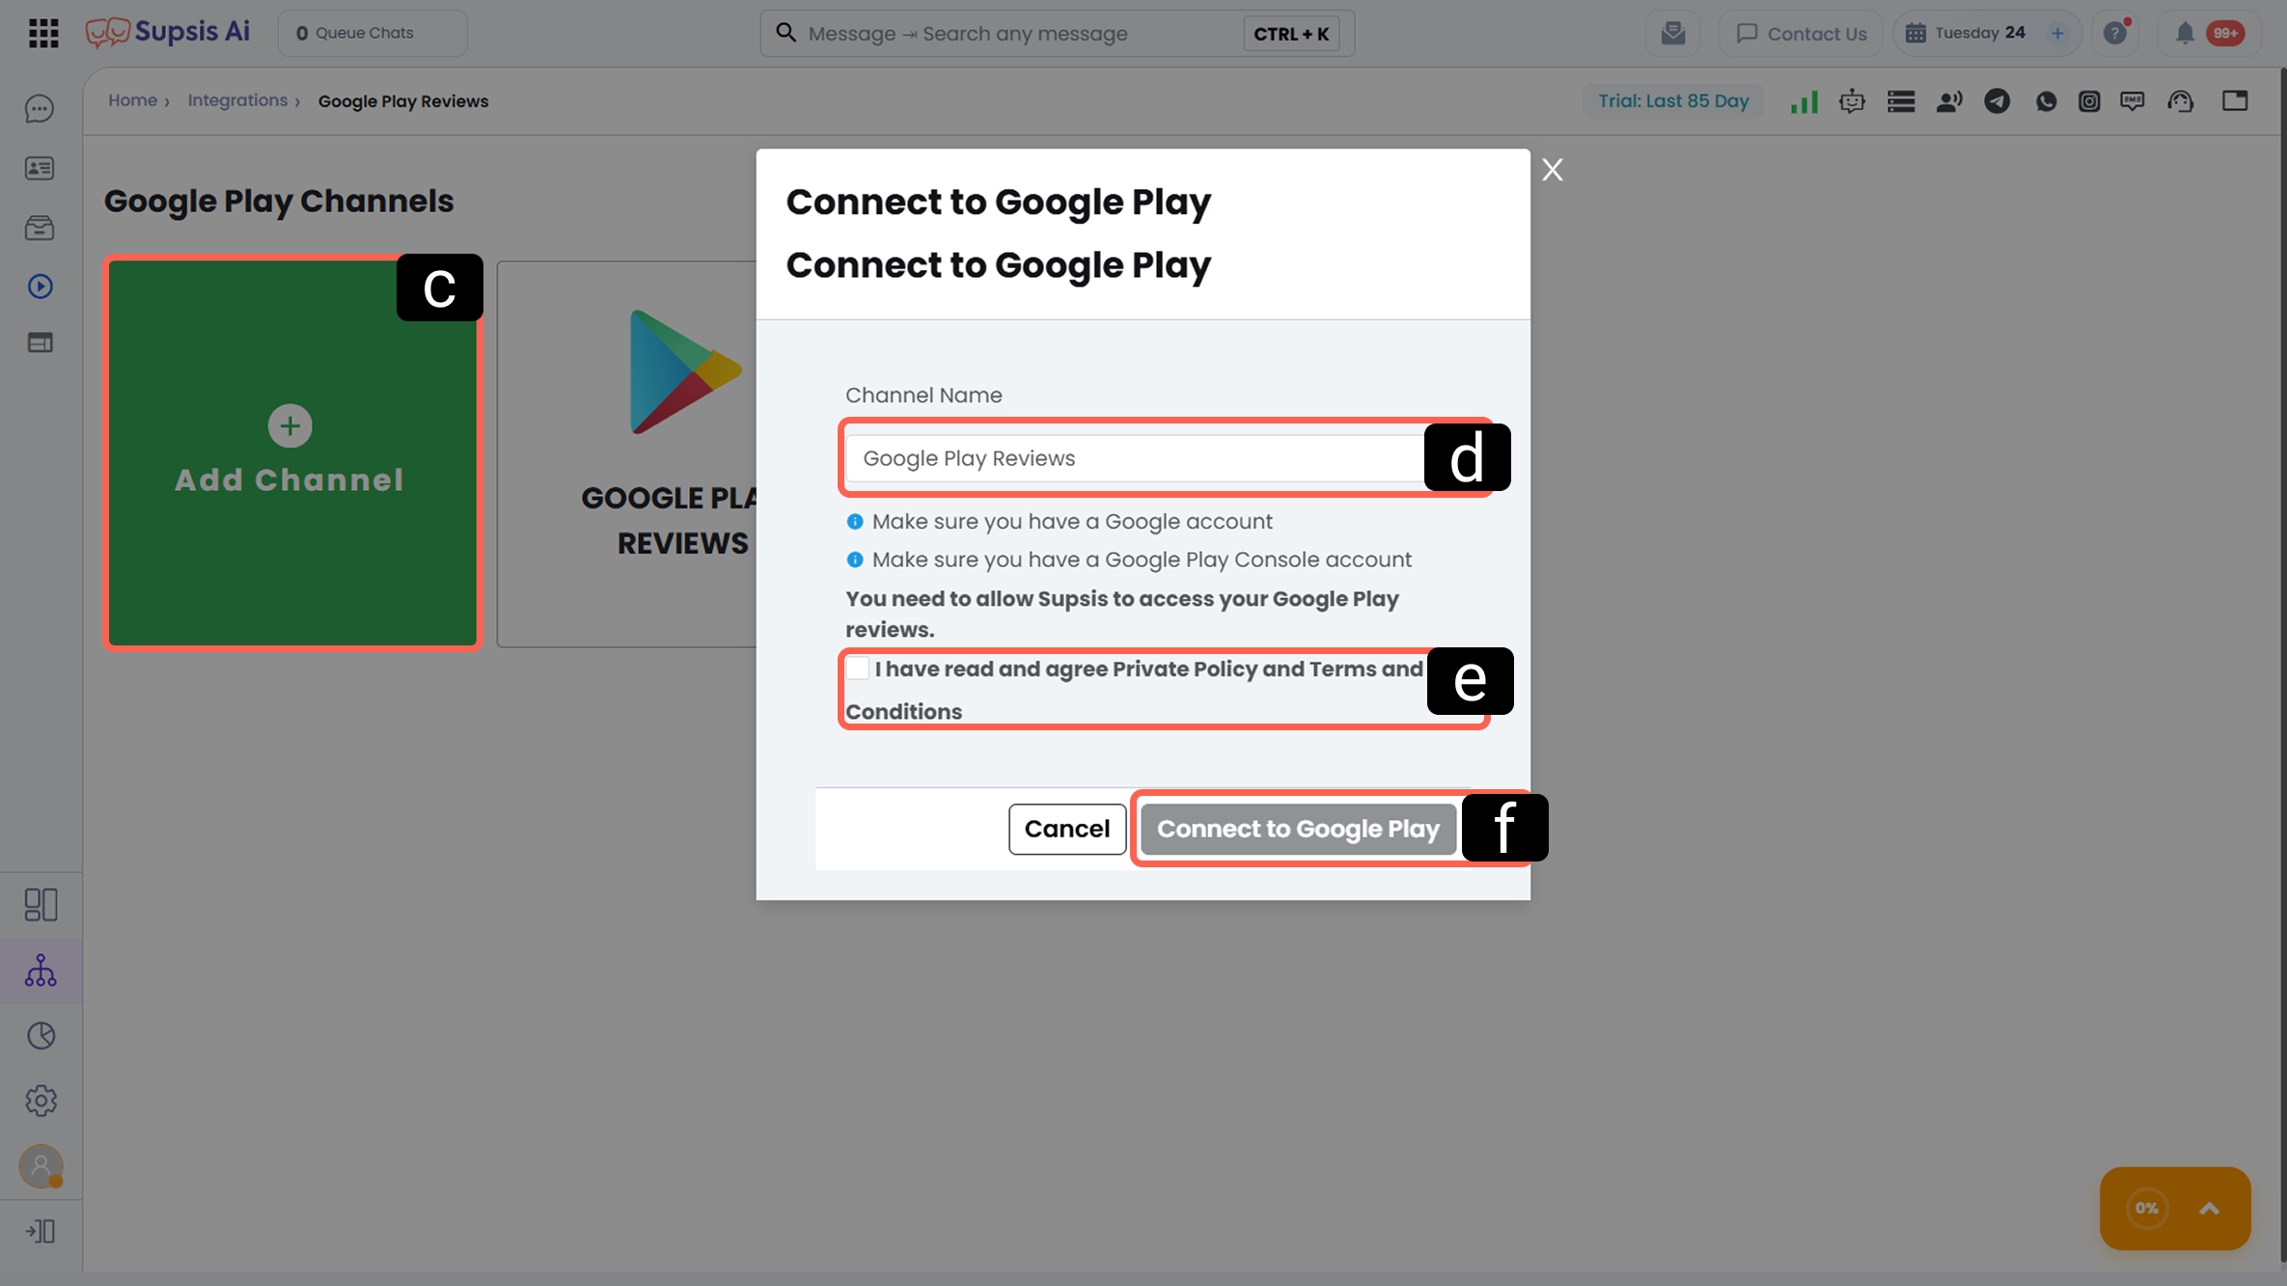This screenshot has height=1286, width=2287.
Task: Open the dashboard layout icon in the sidebar
Action: (x=41, y=905)
